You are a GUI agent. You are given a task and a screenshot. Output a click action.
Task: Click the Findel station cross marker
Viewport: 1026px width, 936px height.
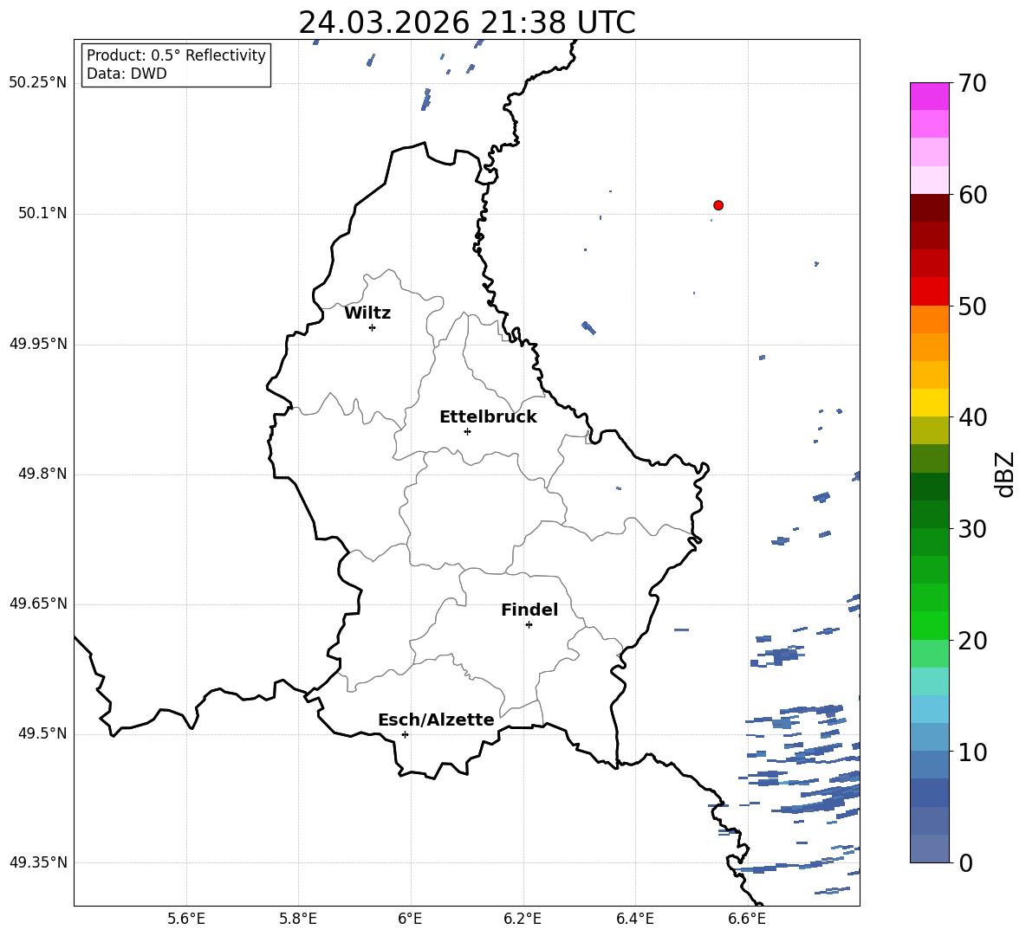529,625
